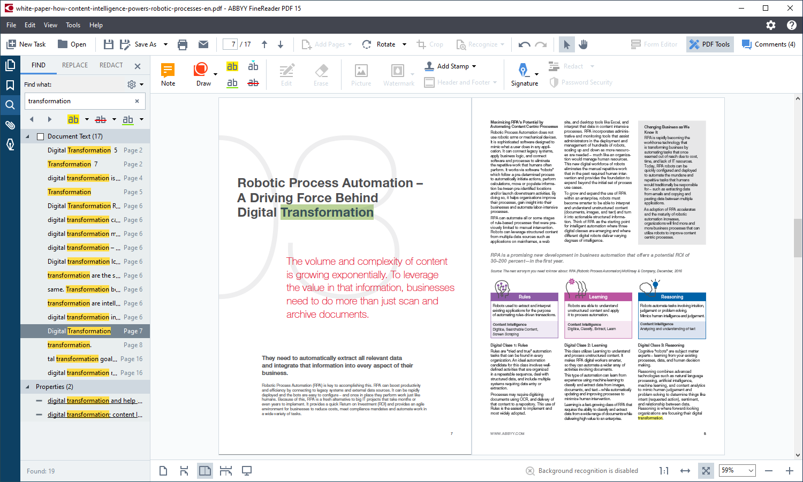The height and width of the screenshot is (482, 803).
Task: Open the Tools menu
Action: click(73, 25)
